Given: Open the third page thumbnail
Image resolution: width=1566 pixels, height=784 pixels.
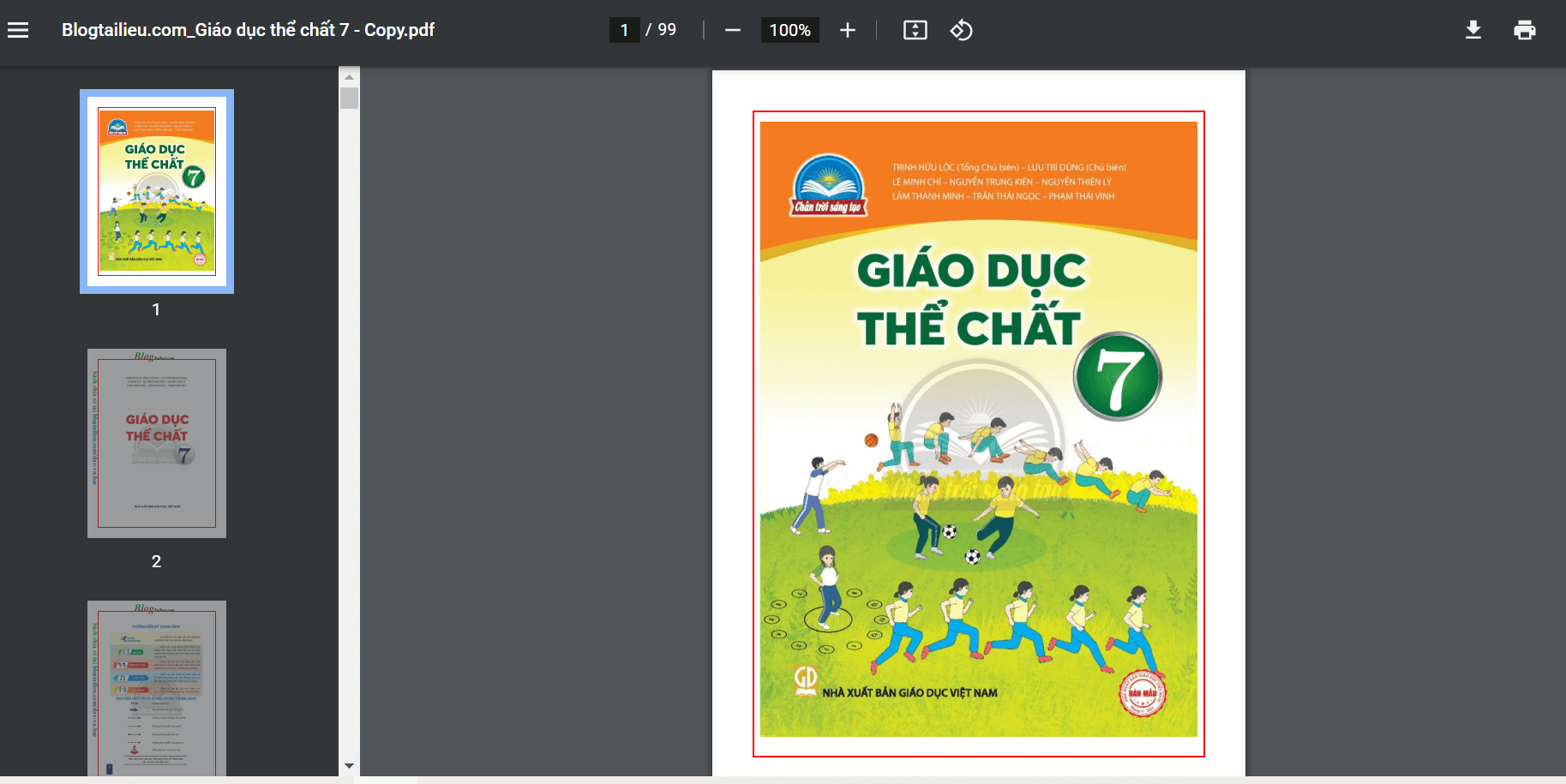Looking at the screenshot, I should [157, 688].
